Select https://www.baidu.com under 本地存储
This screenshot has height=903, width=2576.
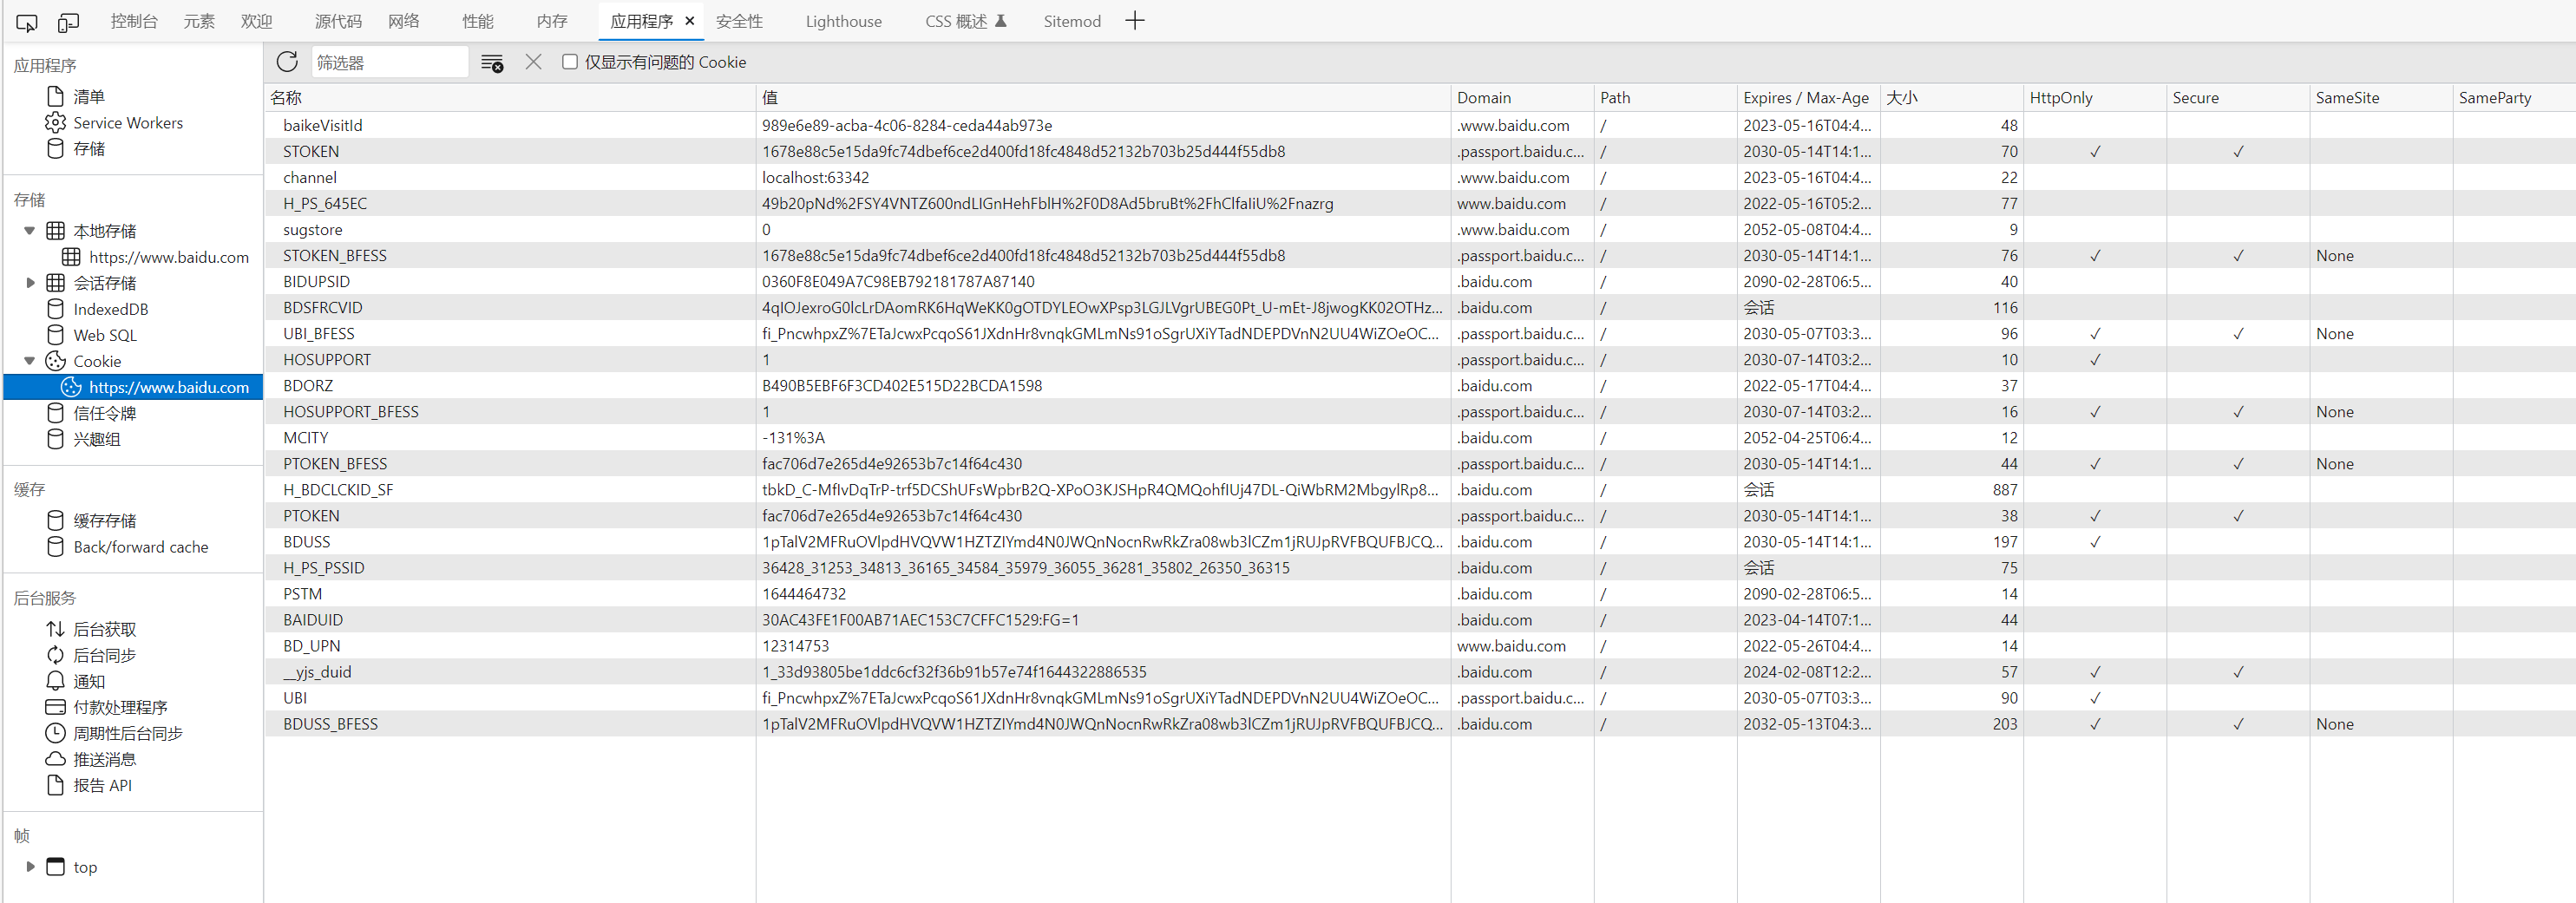pos(169,256)
